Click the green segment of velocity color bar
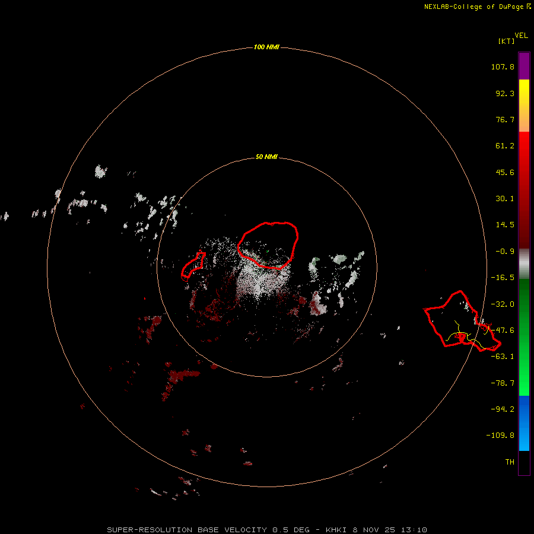 click(524, 337)
